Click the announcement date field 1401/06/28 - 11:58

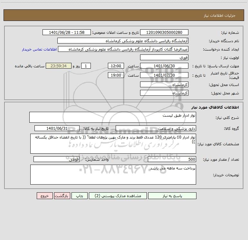click(x=67, y=33)
